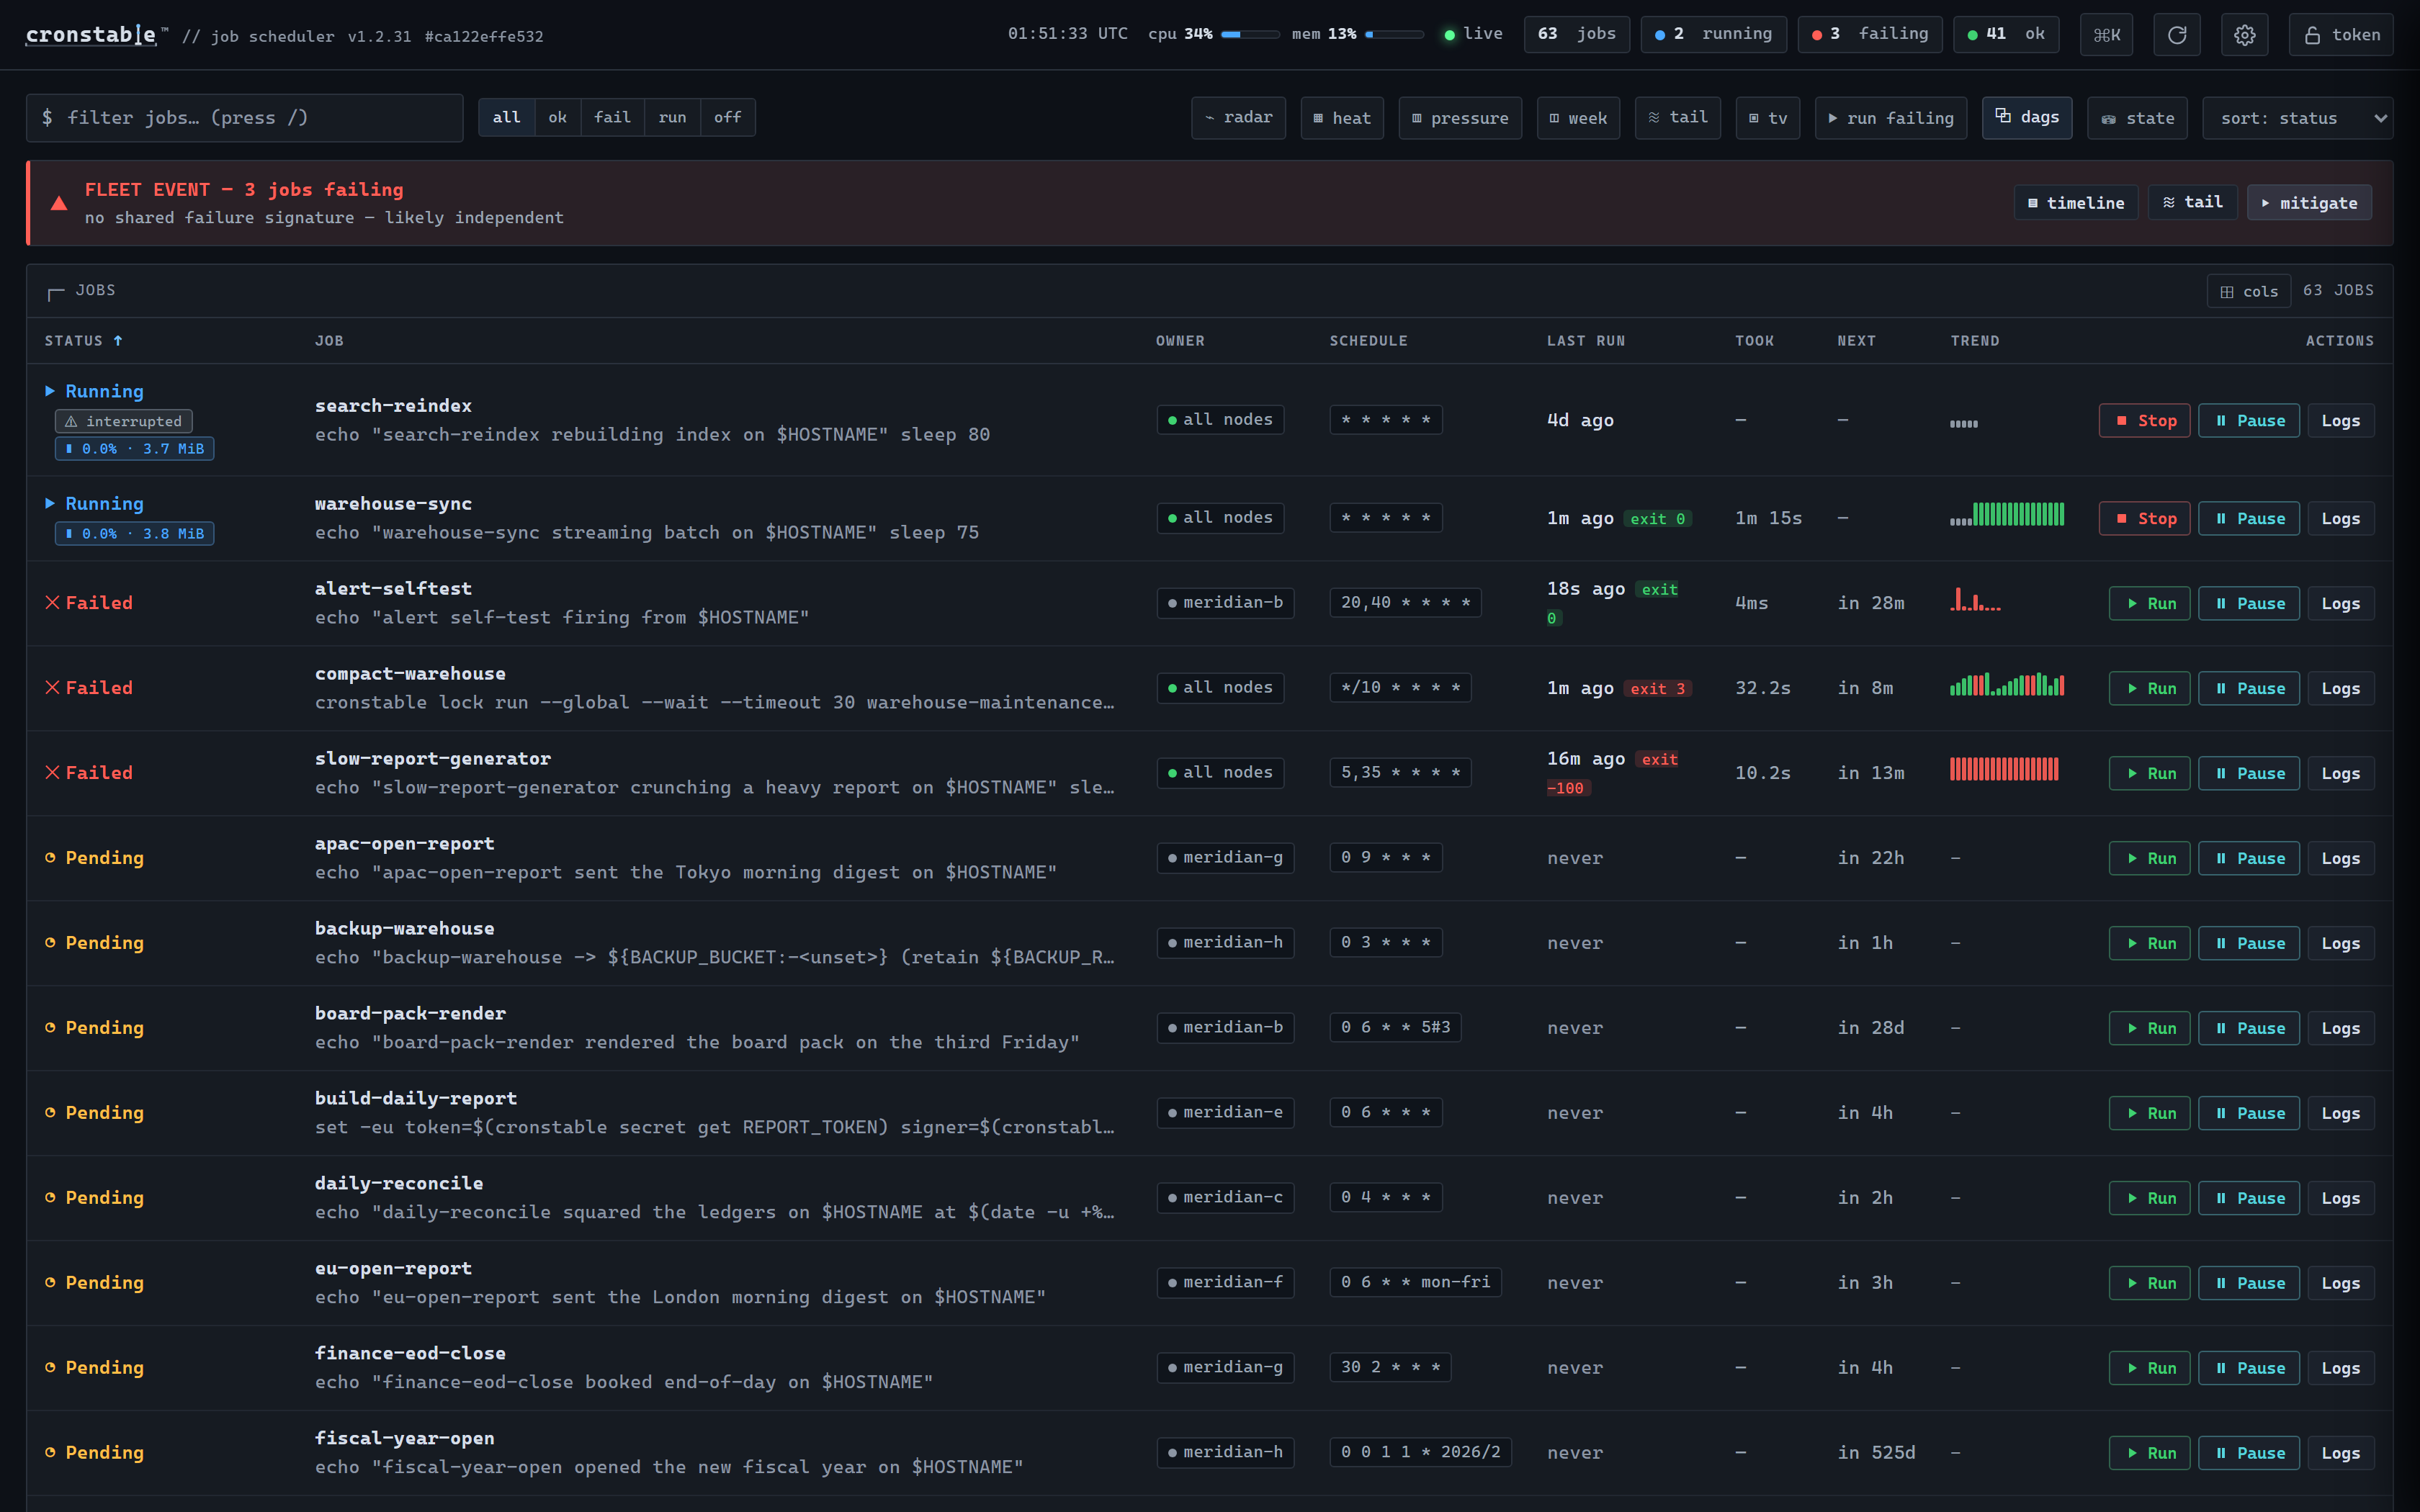Open settings gear icon

click(x=2244, y=35)
